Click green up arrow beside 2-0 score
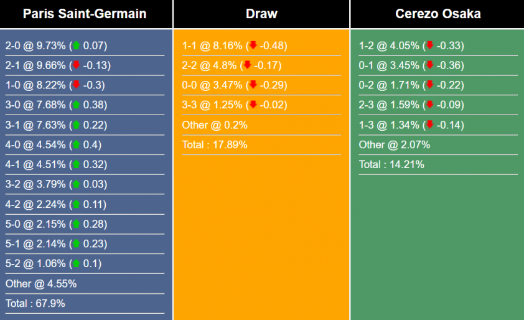The width and height of the screenshot is (524, 320). 77,45
